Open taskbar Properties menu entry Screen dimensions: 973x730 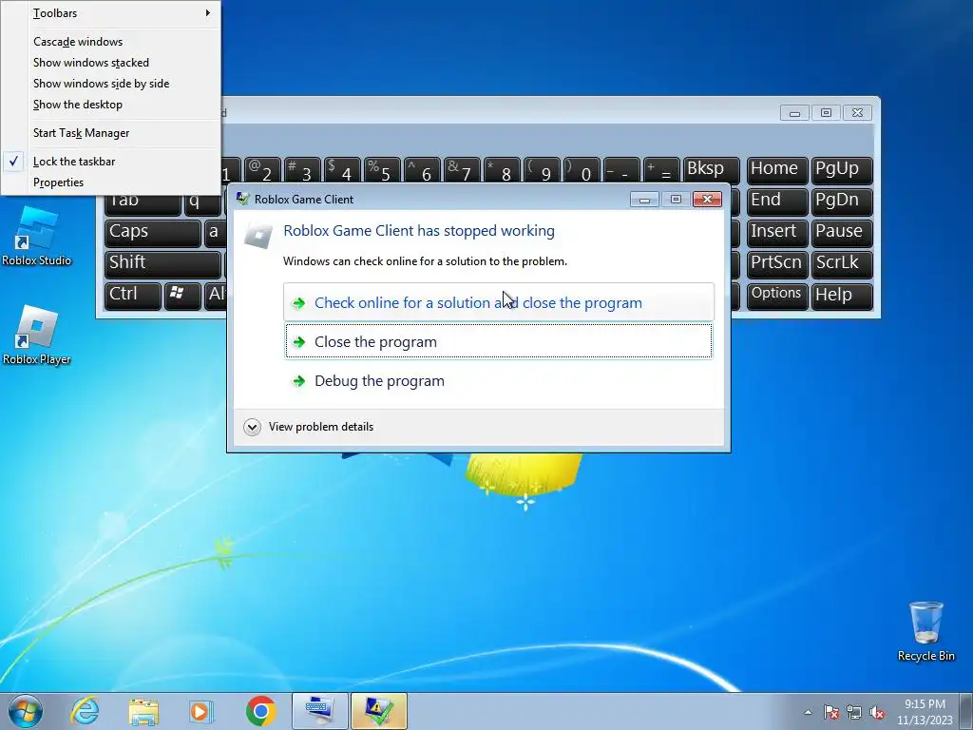pos(110,182)
